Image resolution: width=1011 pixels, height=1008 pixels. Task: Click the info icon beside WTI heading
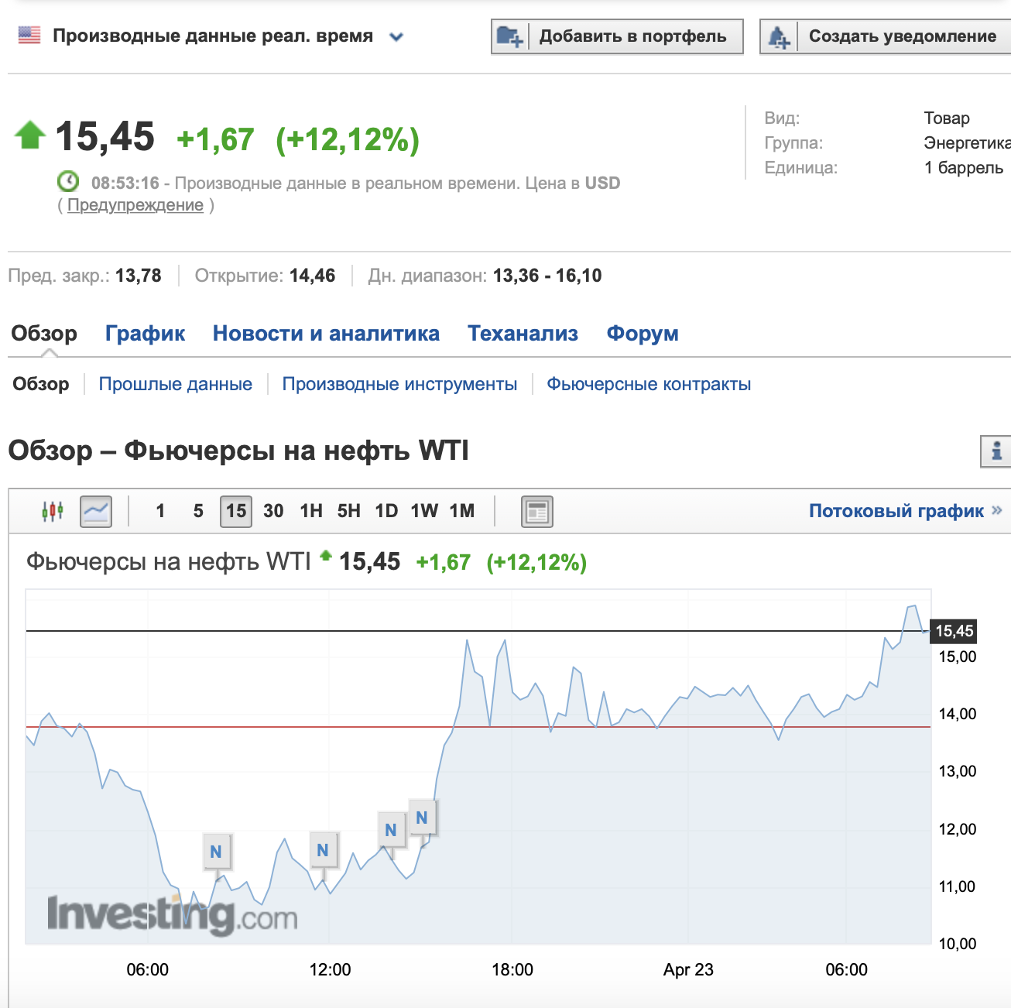tap(996, 451)
